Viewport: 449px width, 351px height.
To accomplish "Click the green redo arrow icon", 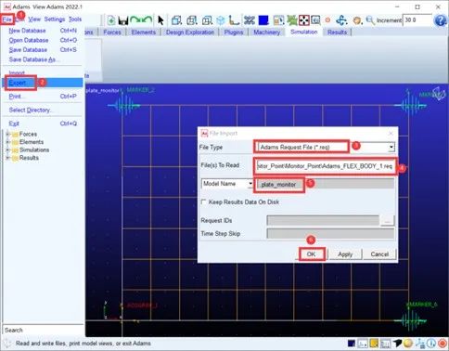I will click(135, 20).
